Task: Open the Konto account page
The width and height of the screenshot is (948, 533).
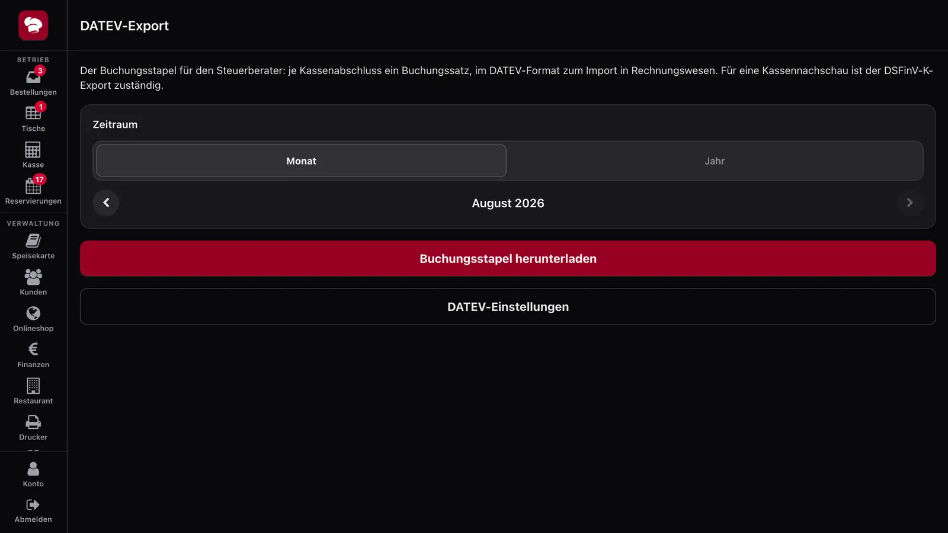Action: coord(33,474)
